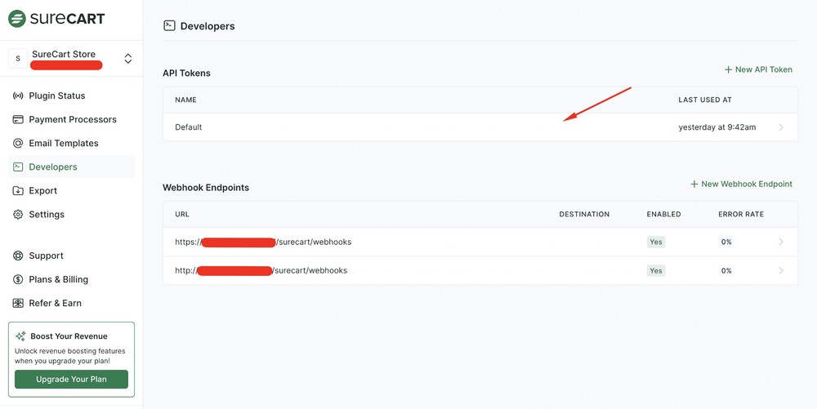The width and height of the screenshot is (817, 409).
Task: Click the Export folder icon
Action: pos(18,190)
